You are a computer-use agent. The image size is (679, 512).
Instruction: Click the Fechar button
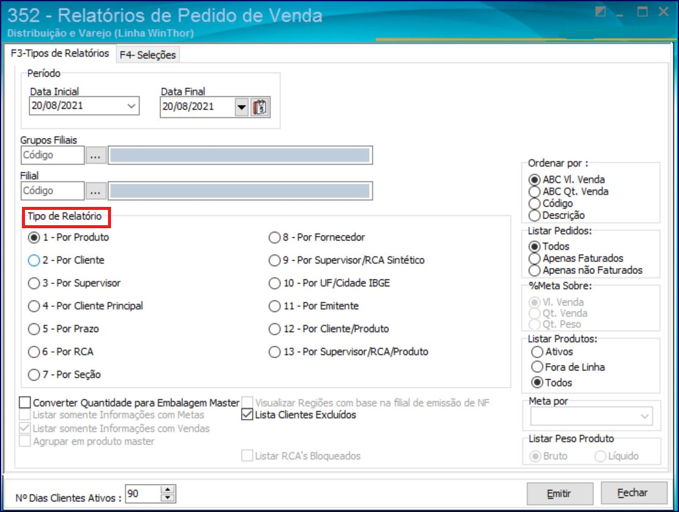tap(633, 493)
